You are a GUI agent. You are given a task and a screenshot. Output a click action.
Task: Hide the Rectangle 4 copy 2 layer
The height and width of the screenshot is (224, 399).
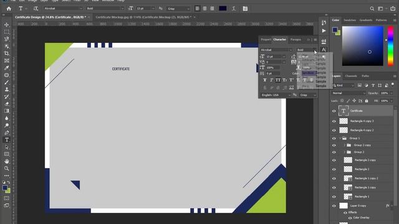(x=334, y=130)
